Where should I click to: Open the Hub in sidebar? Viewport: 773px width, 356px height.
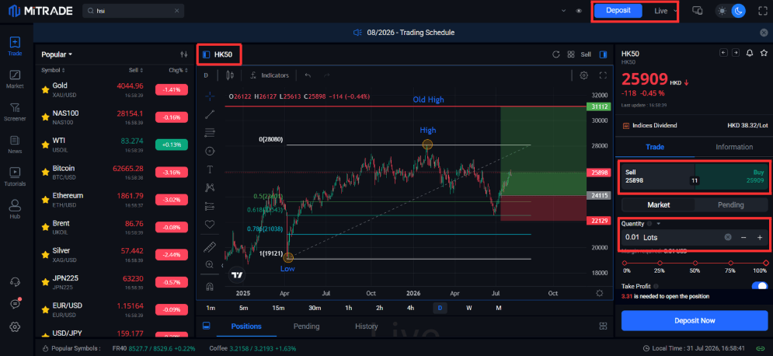click(x=15, y=209)
